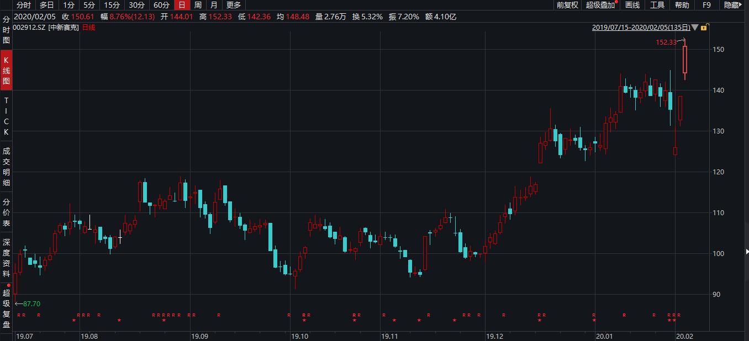The height and width of the screenshot is (341, 749).
Task: Click the gold unlock padlock icon
Action: click(705, 26)
